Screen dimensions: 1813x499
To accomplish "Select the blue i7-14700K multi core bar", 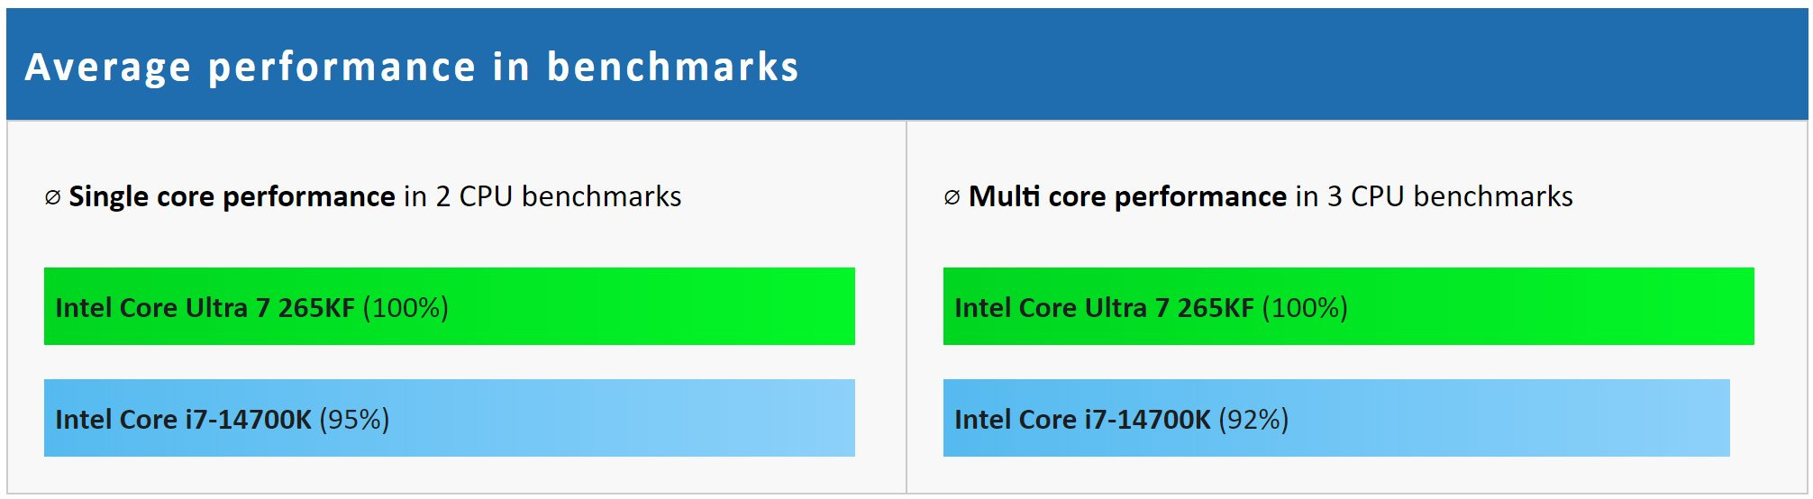I will tap(1336, 418).
